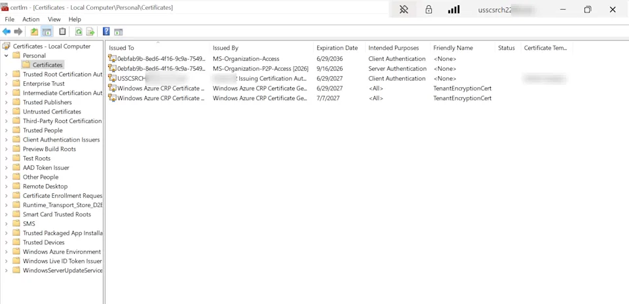The image size is (629, 304).
Task: Select the Runtime_Transport_Store tree item
Action: pyautogui.click(x=63, y=205)
